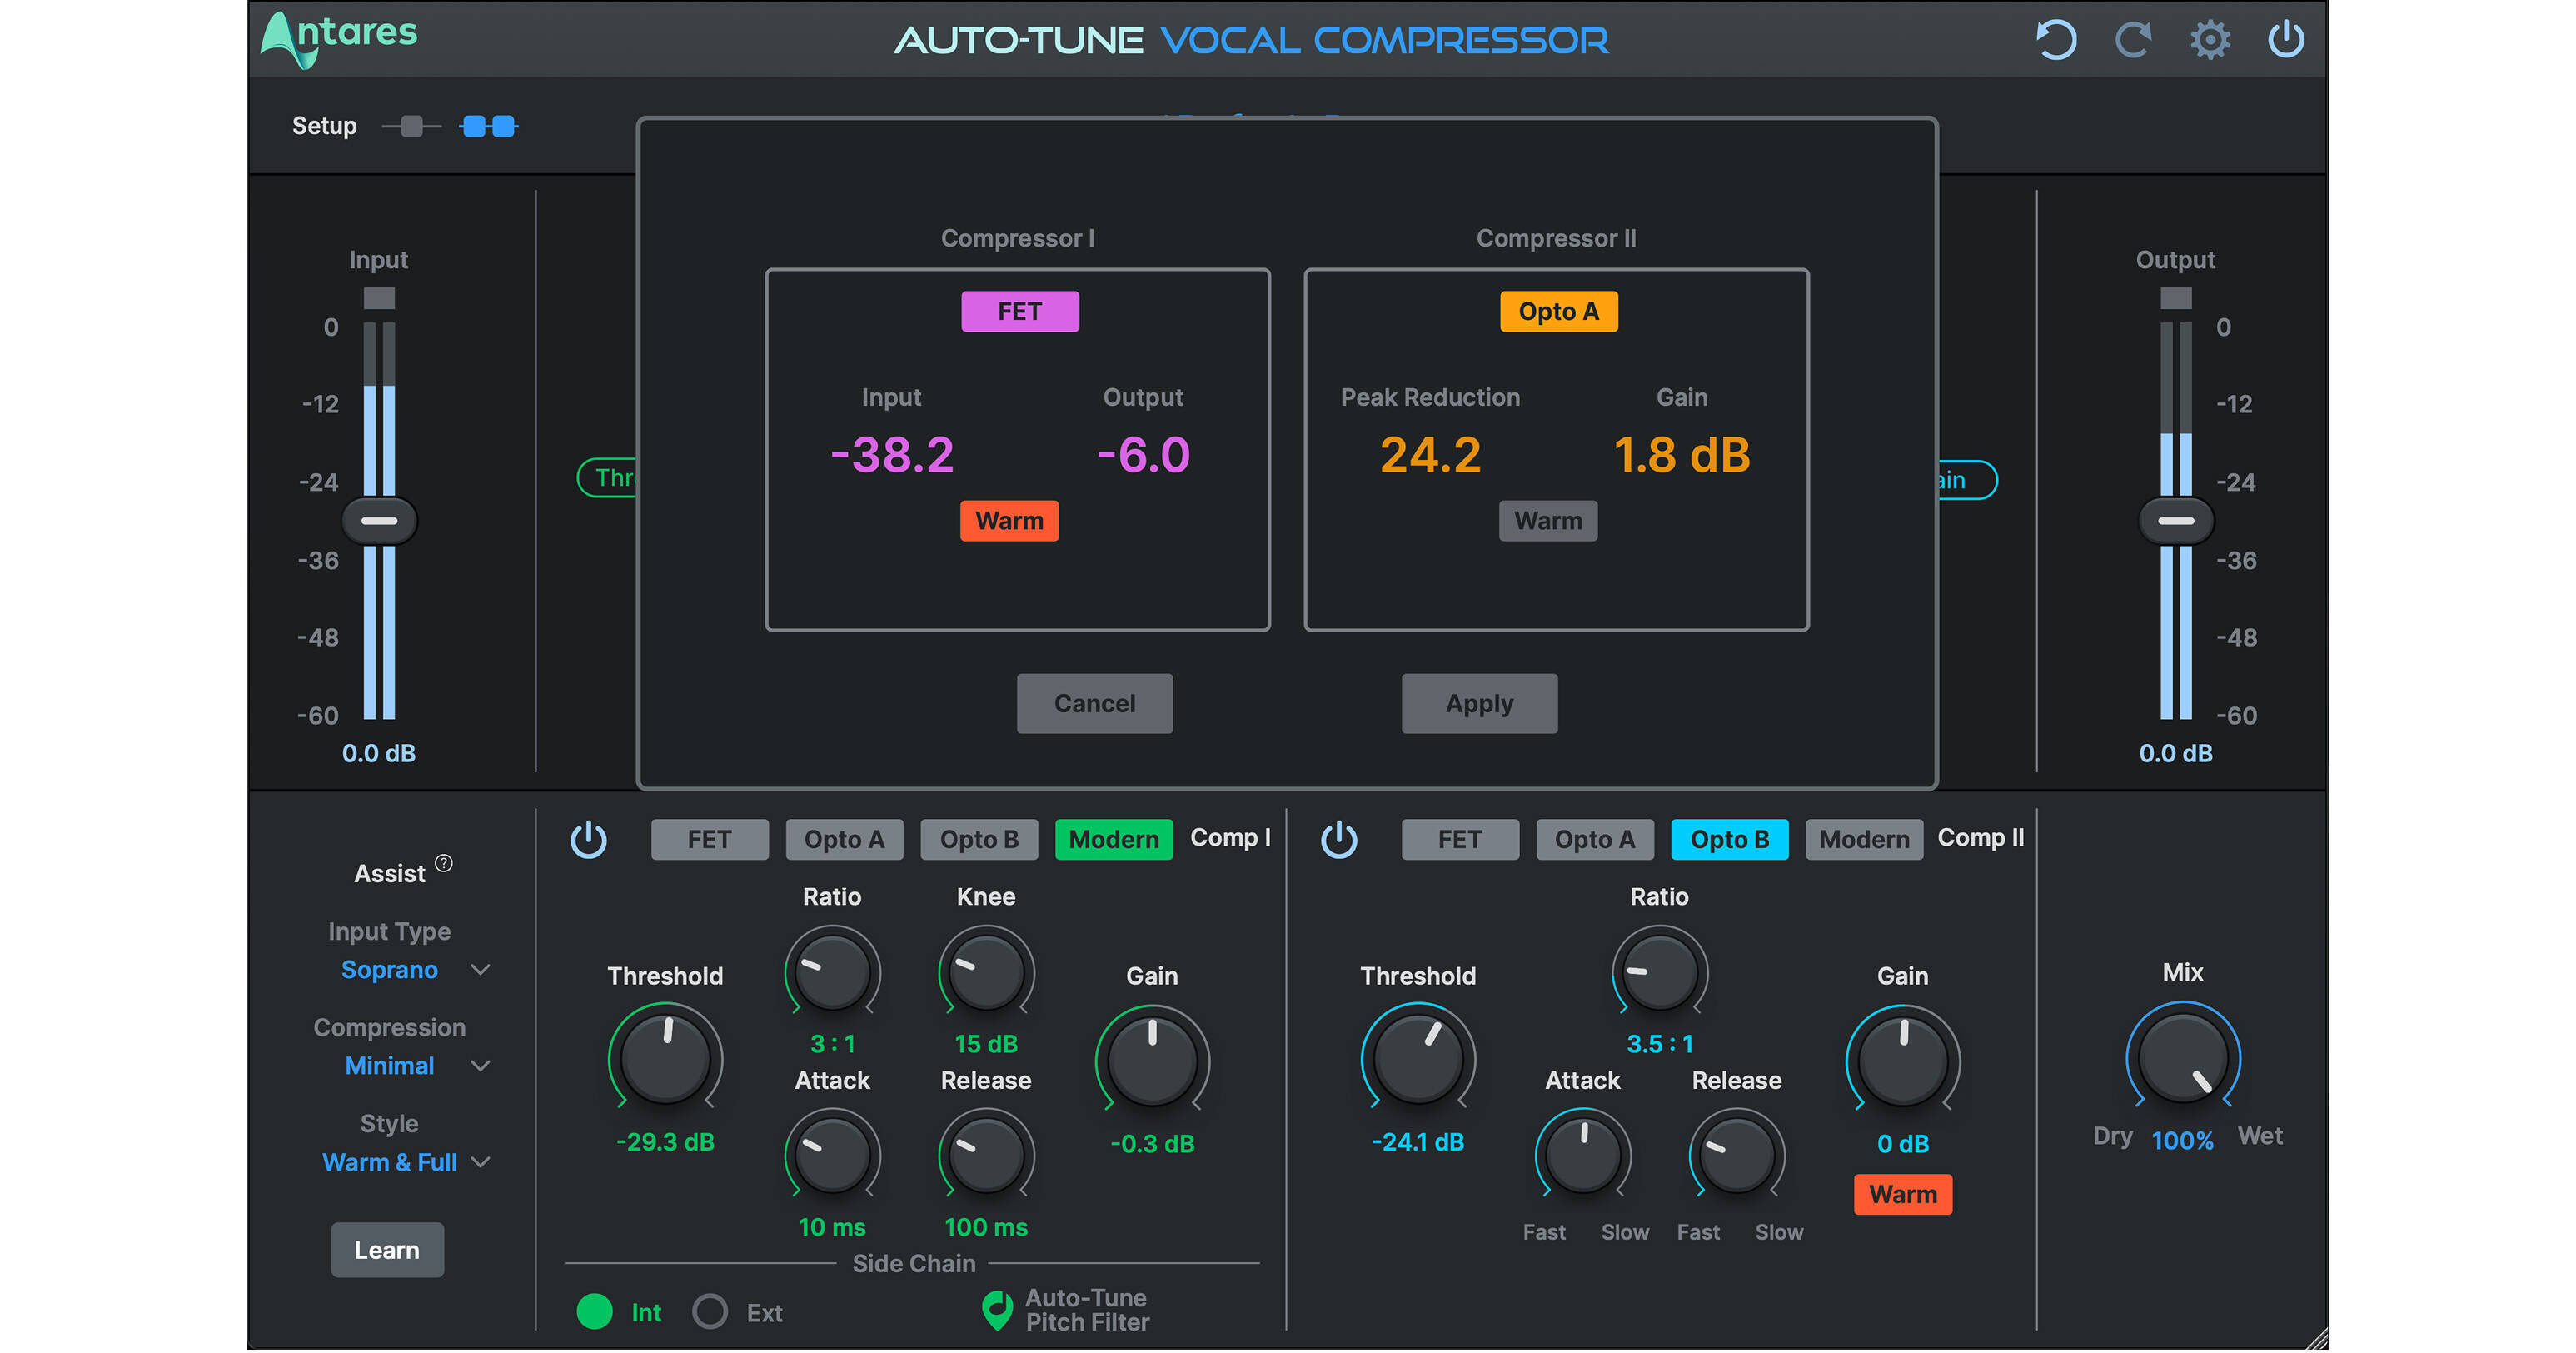Click the Assist help question mark icon
Image resolution: width=2576 pixels, height=1353 pixels.
[x=443, y=862]
